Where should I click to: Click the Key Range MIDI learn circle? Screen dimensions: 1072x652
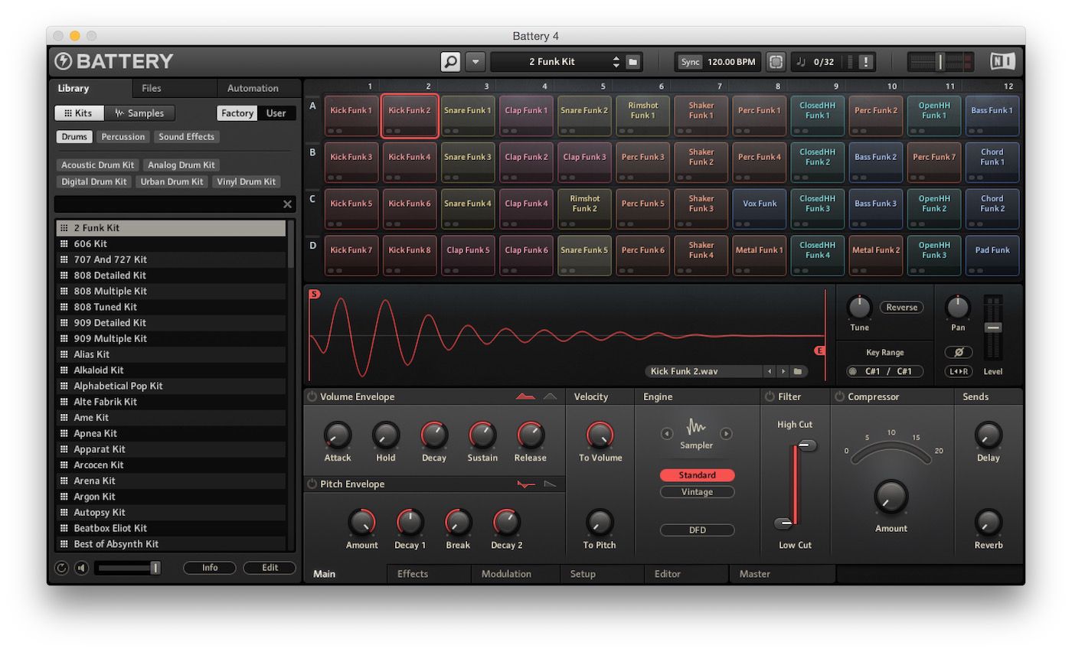pos(852,372)
